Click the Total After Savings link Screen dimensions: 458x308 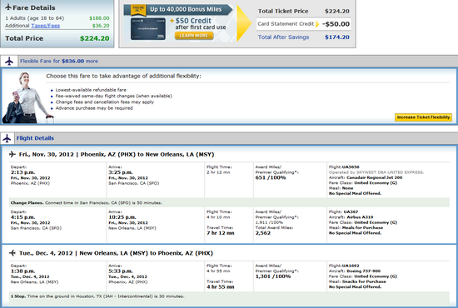click(x=283, y=37)
